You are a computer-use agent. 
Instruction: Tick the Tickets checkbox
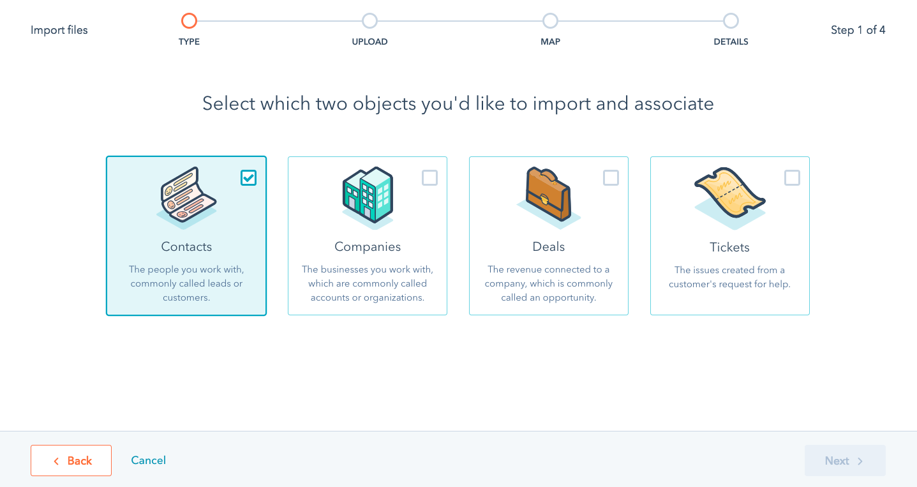pyautogui.click(x=792, y=178)
